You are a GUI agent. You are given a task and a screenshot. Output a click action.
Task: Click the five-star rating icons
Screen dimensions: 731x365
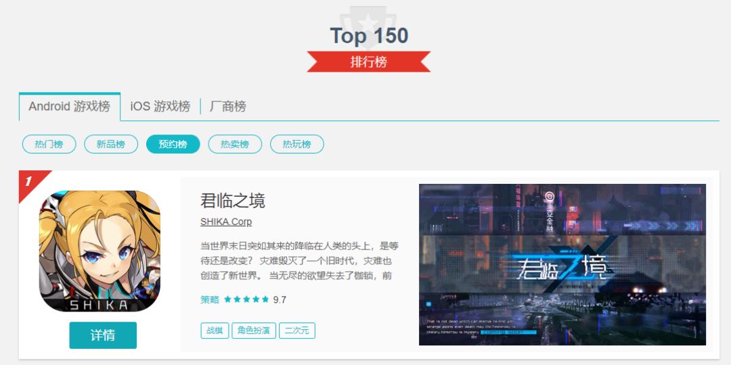click(246, 299)
